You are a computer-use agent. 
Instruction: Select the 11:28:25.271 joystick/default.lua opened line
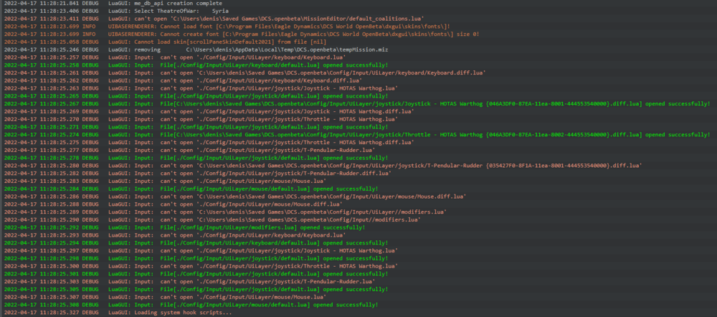point(196,127)
